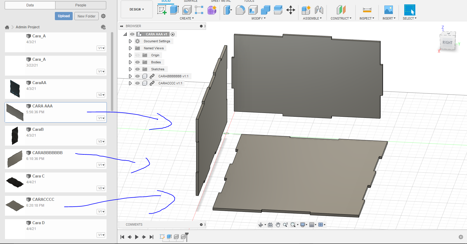The height and width of the screenshot is (244, 467).
Task: Select the Press Pull tool
Action: 228,10
